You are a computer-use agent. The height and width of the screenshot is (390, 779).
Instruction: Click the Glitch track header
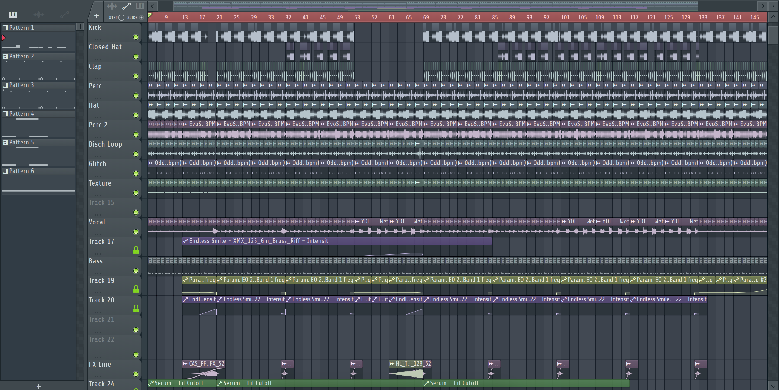[x=114, y=169]
